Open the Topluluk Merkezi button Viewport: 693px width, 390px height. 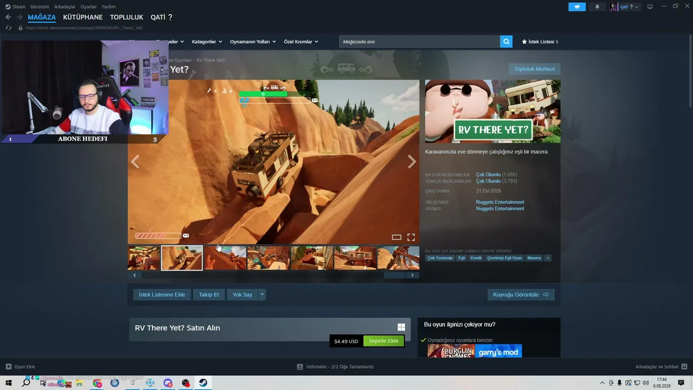pos(534,69)
